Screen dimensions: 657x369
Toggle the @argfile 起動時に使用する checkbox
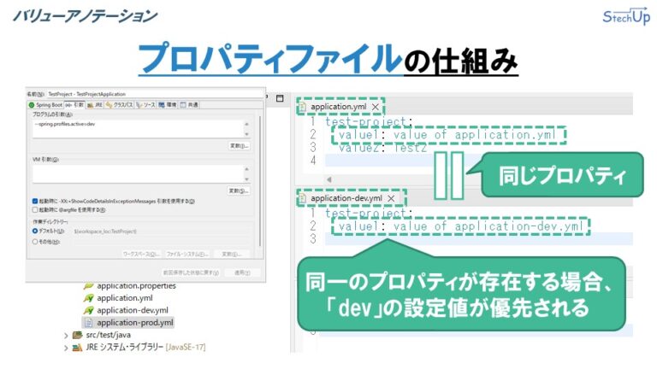click(x=35, y=209)
